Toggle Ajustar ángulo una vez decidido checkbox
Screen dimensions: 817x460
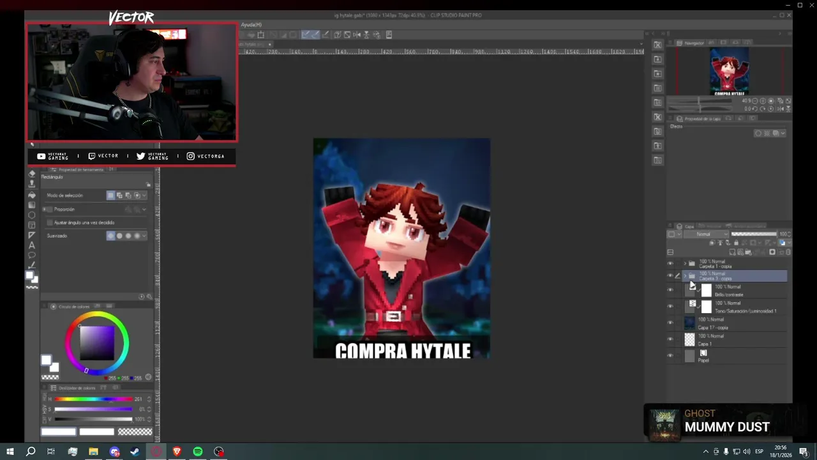(x=50, y=222)
